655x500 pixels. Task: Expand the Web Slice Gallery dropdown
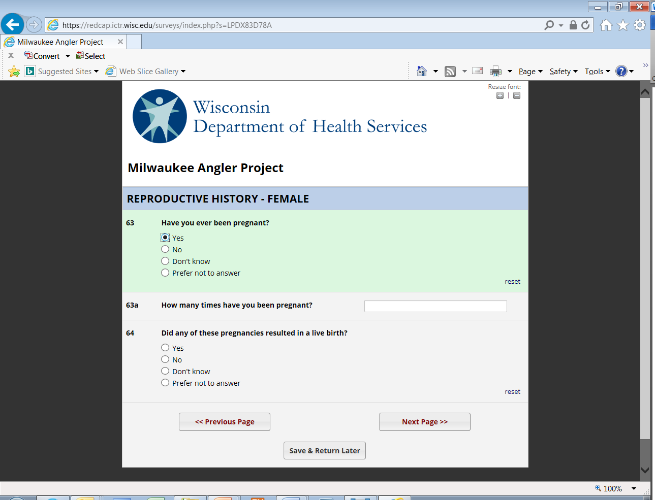[x=183, y=72]
